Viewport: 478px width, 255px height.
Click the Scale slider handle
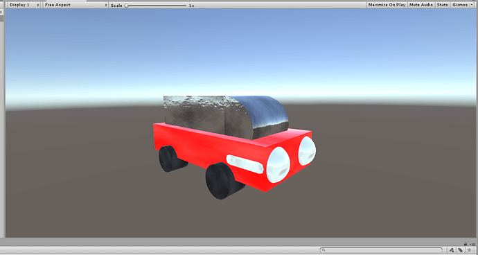(x=126, y=6)
